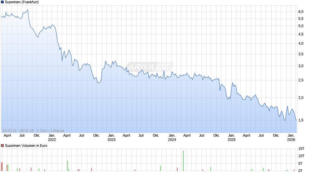Viewport: 311px width, 174px height.
Task: Click the date range '25.02.21 - 05.02.26'
Action: pos(18,131)
